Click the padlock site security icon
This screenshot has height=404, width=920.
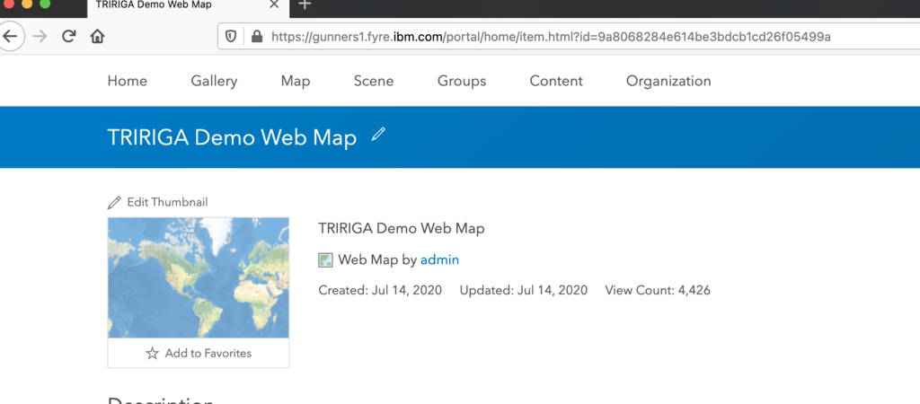(256, 37)
